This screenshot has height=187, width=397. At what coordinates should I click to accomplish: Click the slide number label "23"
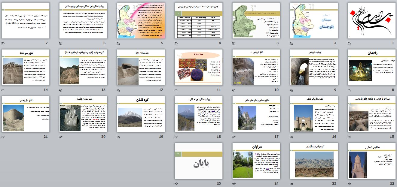[x=334, y=184]
